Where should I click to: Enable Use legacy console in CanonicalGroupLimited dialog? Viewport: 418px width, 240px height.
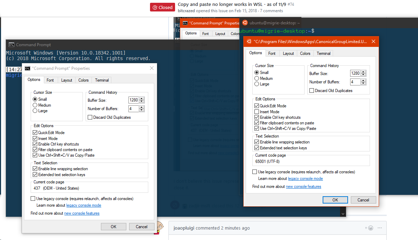255,172
